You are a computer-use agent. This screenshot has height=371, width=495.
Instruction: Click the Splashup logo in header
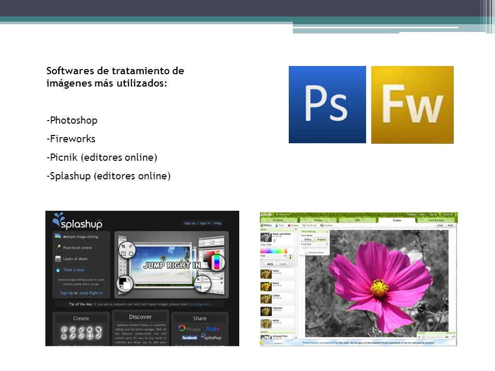(77, 221)
